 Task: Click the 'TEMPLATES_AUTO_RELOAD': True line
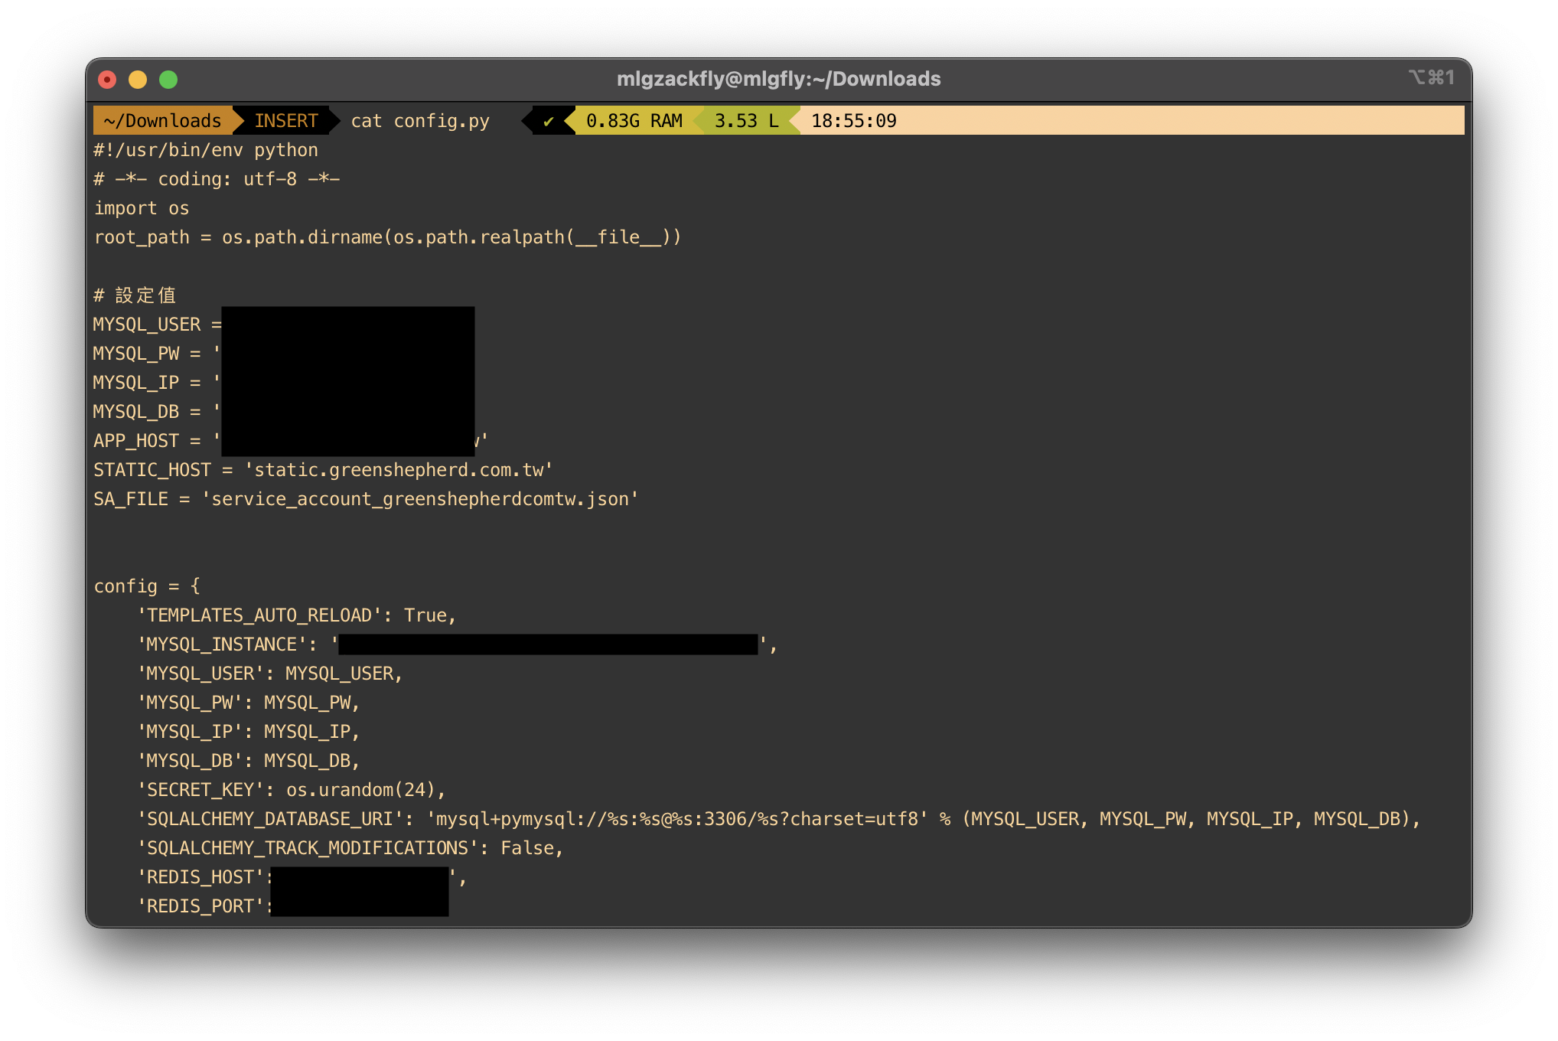pos(297,615)
